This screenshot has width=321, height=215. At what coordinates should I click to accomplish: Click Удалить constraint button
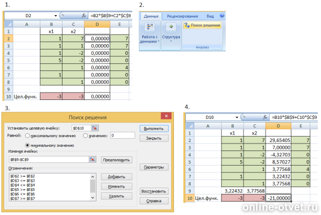116,196
